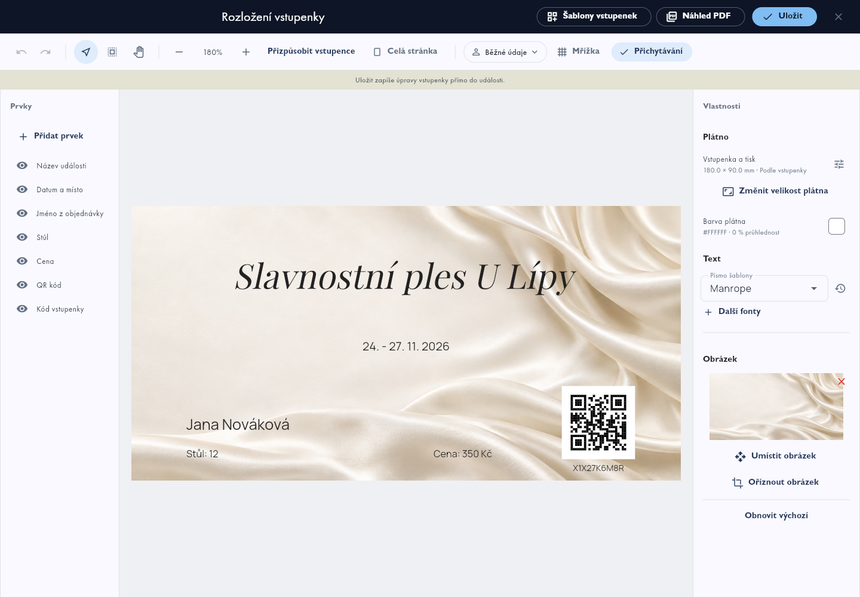This screenshot has height=597, width=860.
Task: Click Umístit obrázek
Action: click(x=776, y=456)
